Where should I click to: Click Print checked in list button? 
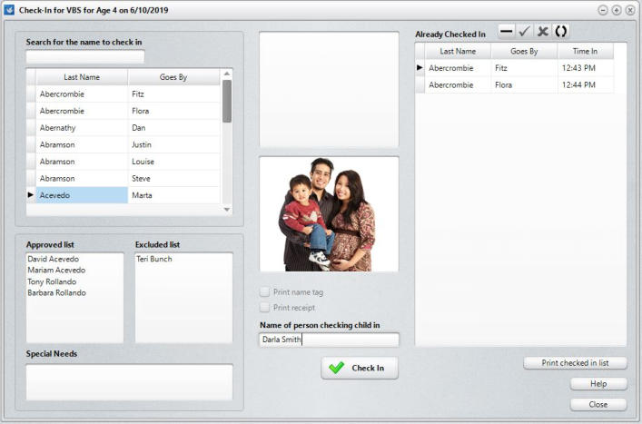click(x=575, y=363)
